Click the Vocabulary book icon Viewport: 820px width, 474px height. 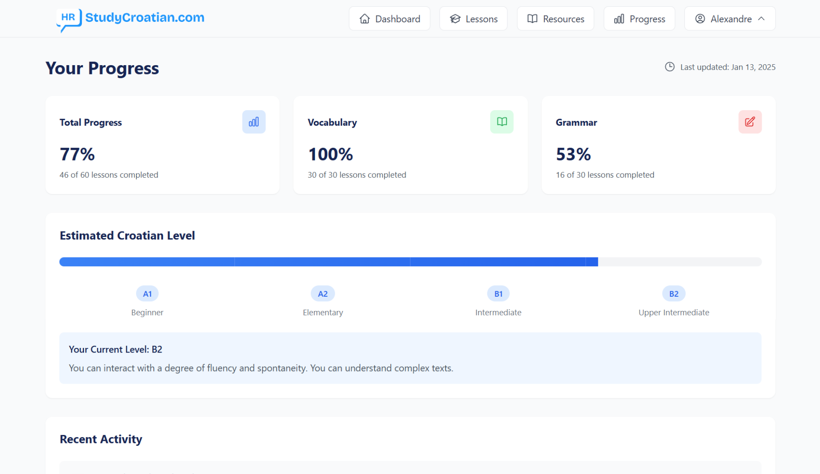tap(502, 121)
